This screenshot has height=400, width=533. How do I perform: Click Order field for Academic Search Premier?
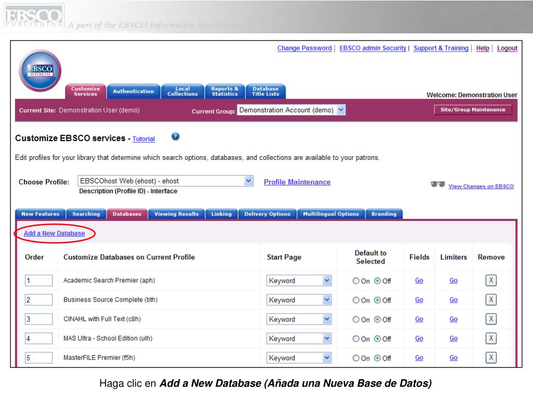tap(39, 281)
